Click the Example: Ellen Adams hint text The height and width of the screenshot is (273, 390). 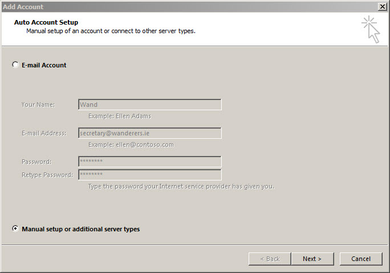pos(120,117)
